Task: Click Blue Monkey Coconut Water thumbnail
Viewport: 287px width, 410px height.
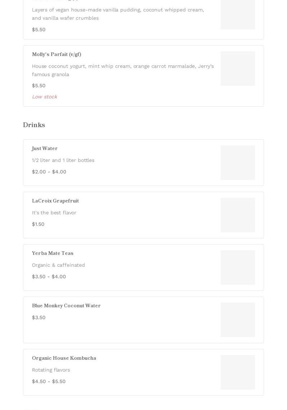Action: click(237, 320)
